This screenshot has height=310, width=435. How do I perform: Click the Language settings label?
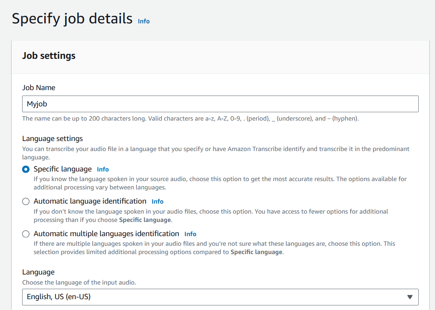(53, 139)
